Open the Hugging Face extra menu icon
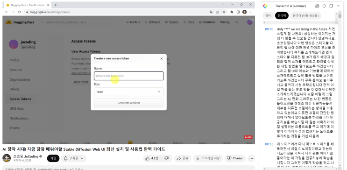This screenshot has height=170, width=347. 236,22
